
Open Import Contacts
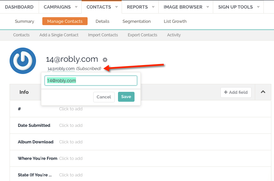coord(103,35)
